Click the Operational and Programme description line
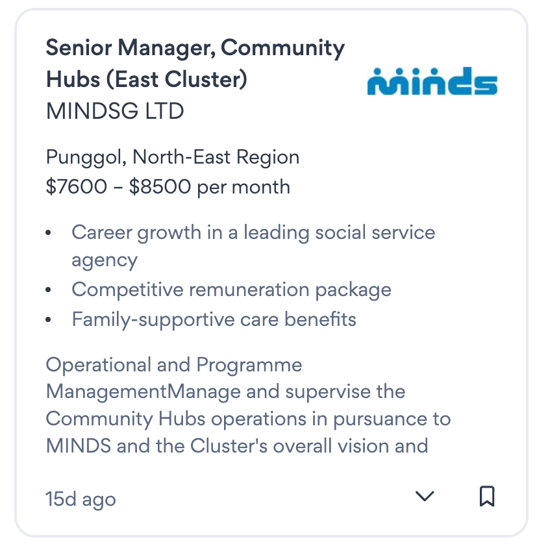The width and height of the screenshot is (548, 548). pyautogui.click(x=174, y=364)
